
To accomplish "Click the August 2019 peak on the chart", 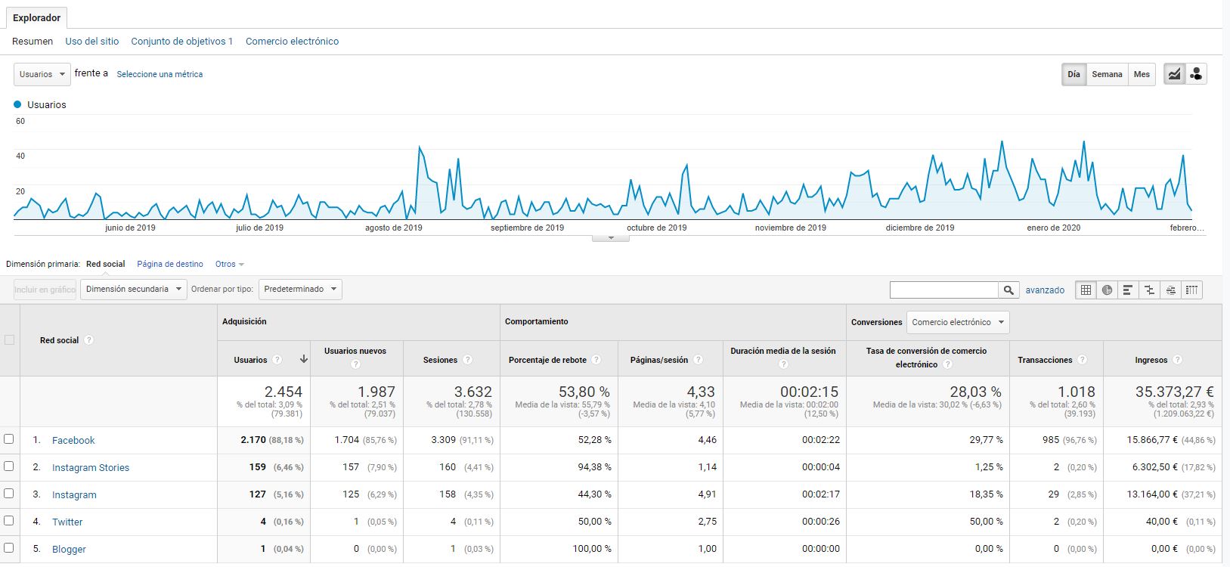I will pos(420,148).
